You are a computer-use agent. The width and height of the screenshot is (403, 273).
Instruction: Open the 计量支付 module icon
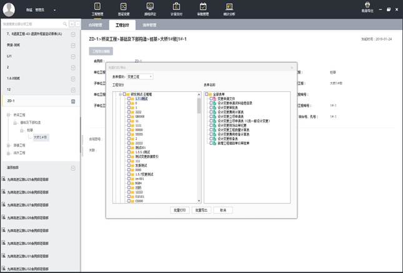(x=176, y=6)
